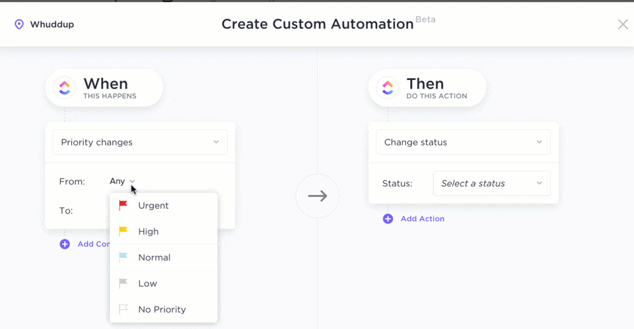Select No Priority menu option
Viewport: 634px width, 329px height.
(x=162, y=309)
